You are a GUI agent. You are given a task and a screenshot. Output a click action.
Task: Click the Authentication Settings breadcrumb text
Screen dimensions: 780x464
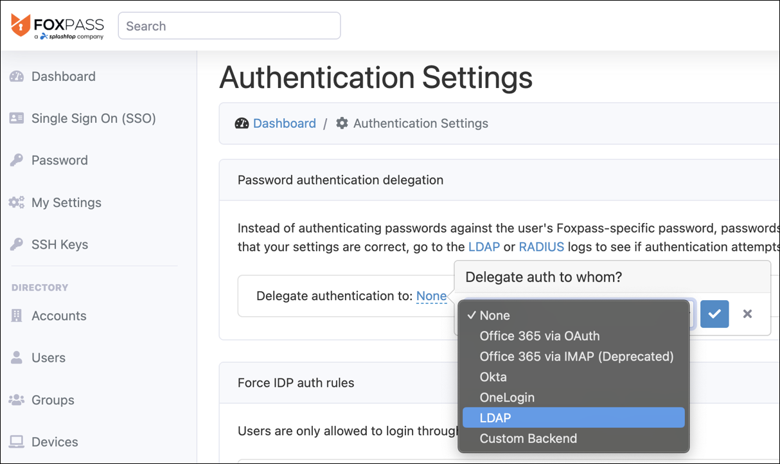click(x=421, y=123)
